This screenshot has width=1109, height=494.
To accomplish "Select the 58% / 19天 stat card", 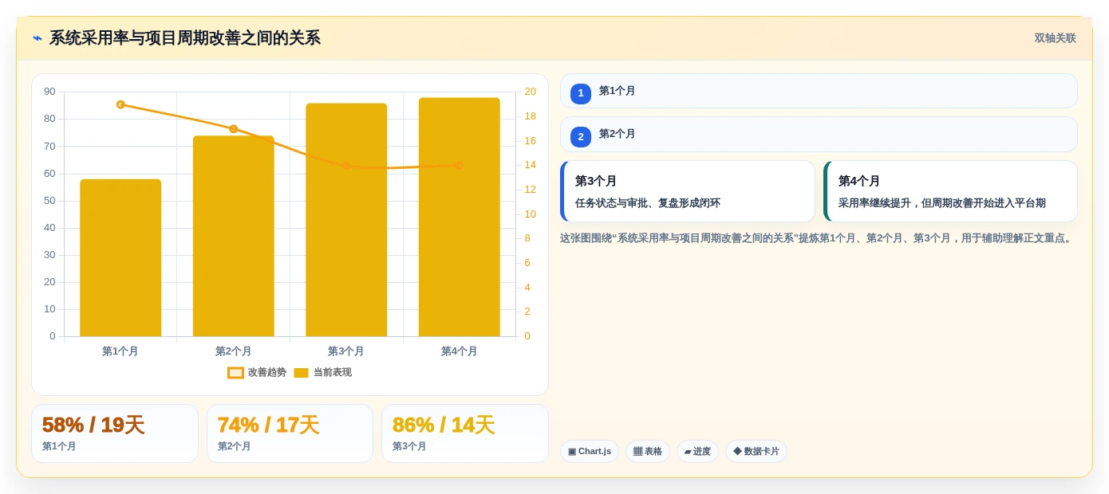I will pos(115,433).
